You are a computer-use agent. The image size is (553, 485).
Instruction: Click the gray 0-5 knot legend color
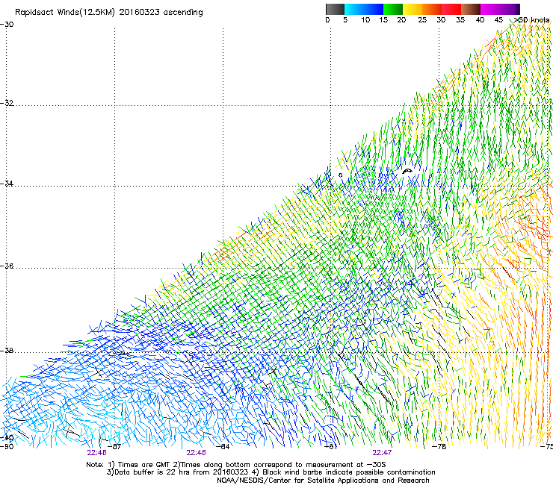[335, 9]
